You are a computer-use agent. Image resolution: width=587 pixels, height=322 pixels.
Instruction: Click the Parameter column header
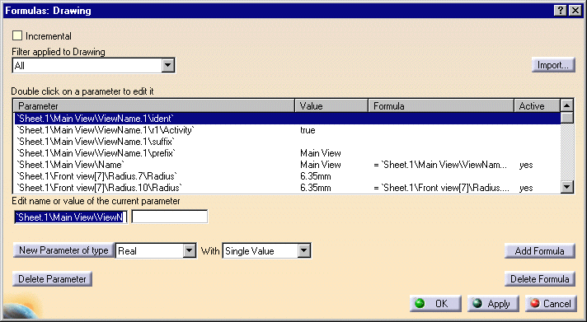pos(154,106)
